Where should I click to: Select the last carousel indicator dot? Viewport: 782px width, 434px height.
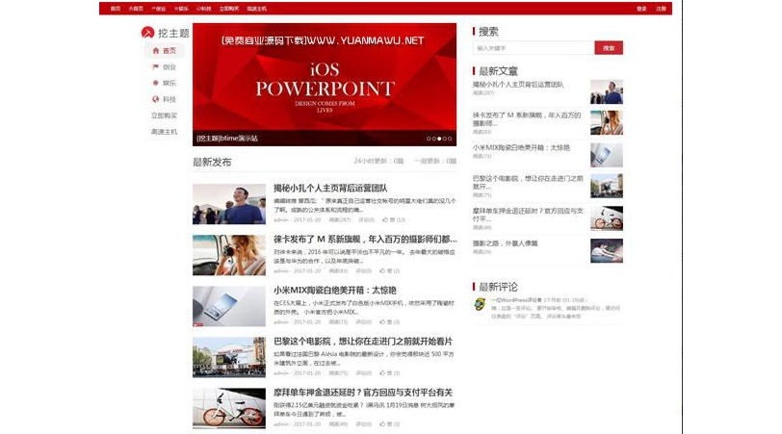pos(450,139)
